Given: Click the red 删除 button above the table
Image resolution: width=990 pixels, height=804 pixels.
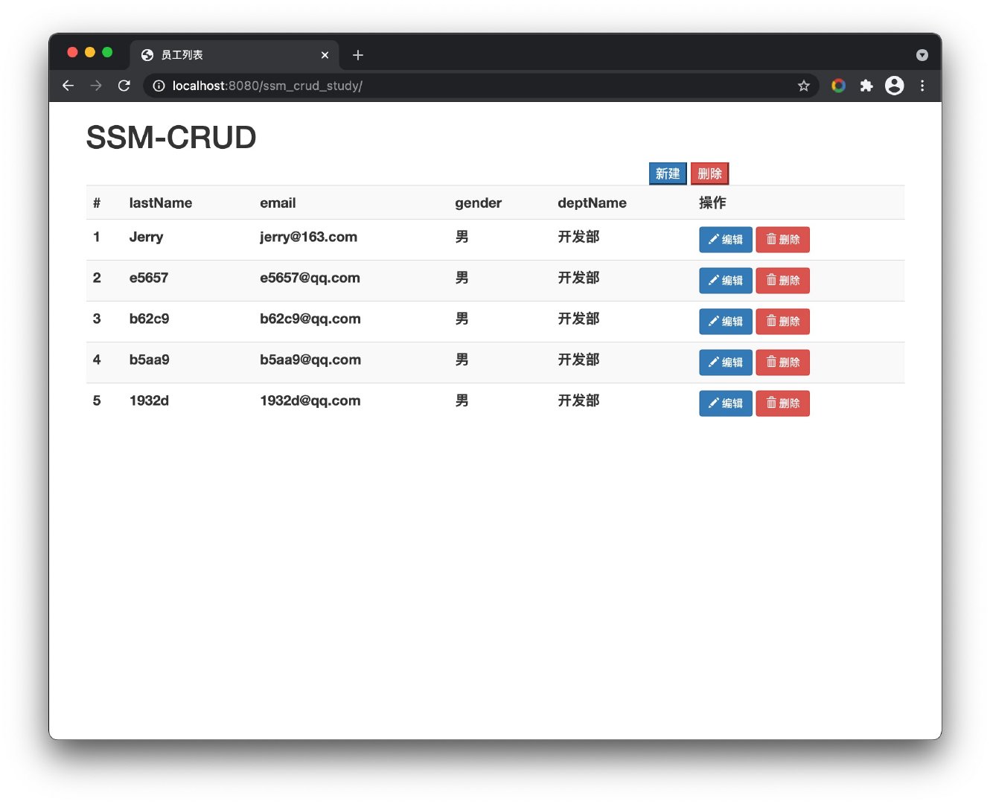Looking at the screenshot, I should coord(709,173).
